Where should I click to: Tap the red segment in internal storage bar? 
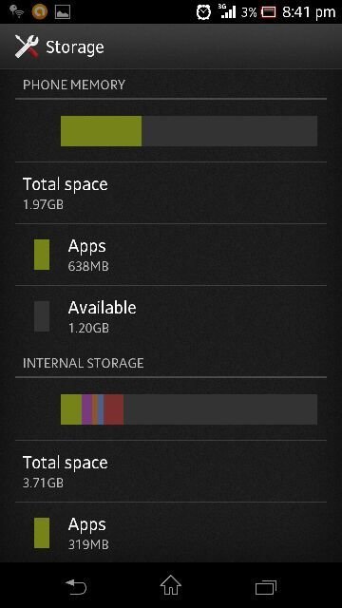click(114, 409)
